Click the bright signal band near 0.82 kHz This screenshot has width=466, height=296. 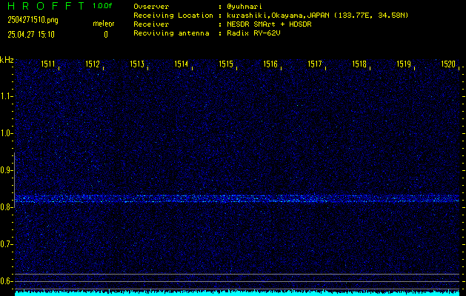pos(237,198)
